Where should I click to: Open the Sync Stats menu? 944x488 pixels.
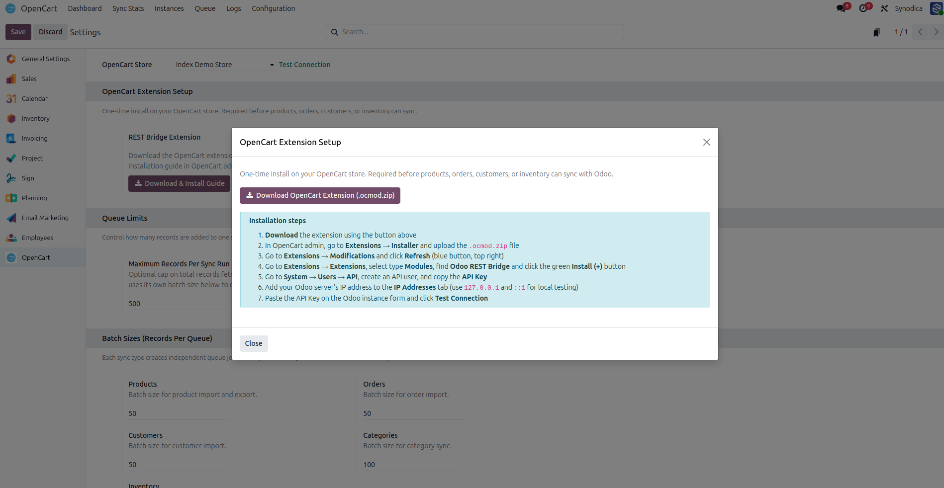coord(128,8)
